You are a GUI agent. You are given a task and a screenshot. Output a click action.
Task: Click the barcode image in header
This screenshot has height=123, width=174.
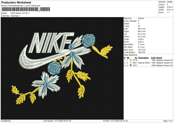point(26,9)
